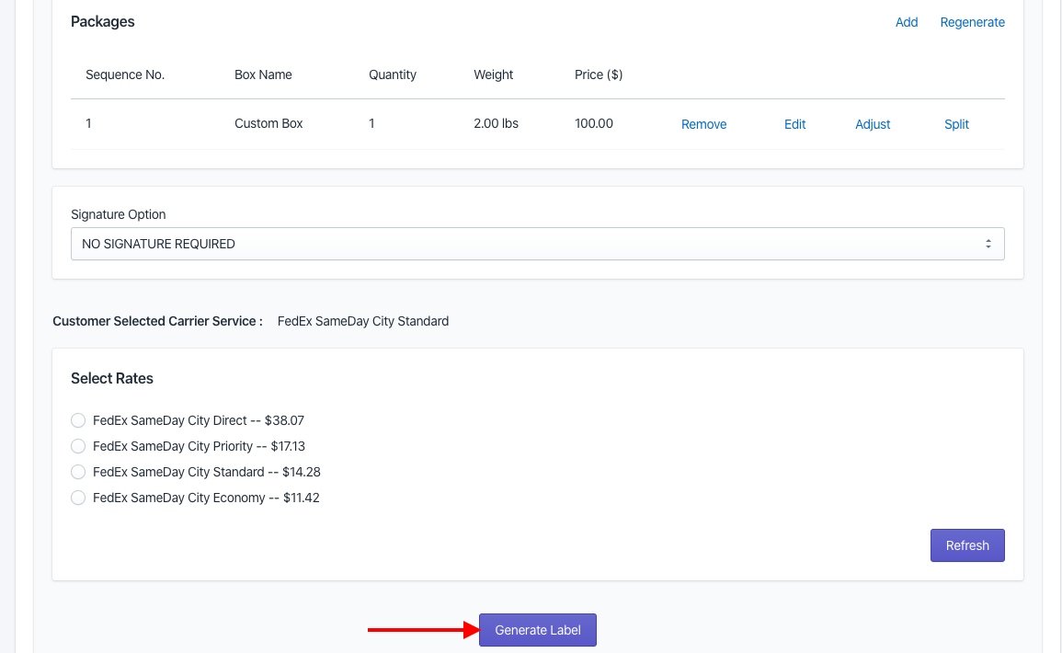Image resolution: width=1062 pixels, height=653 pixels.
Task: Select FedEx SameDay City Standard rate radio
Action: tap(78, 472)
